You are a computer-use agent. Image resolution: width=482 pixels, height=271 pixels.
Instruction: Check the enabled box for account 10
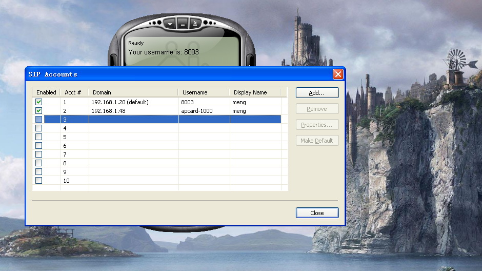(x=38, y=181)
